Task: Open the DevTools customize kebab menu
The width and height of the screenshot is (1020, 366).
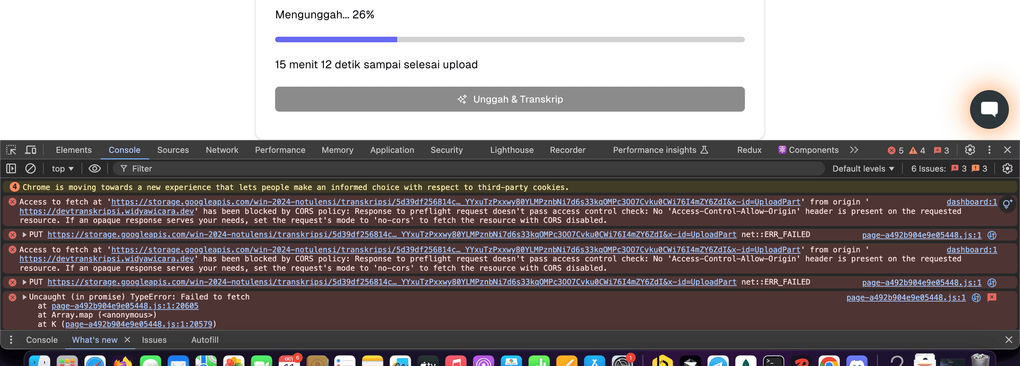Action: pyautogui.click(x=989, y=150)
